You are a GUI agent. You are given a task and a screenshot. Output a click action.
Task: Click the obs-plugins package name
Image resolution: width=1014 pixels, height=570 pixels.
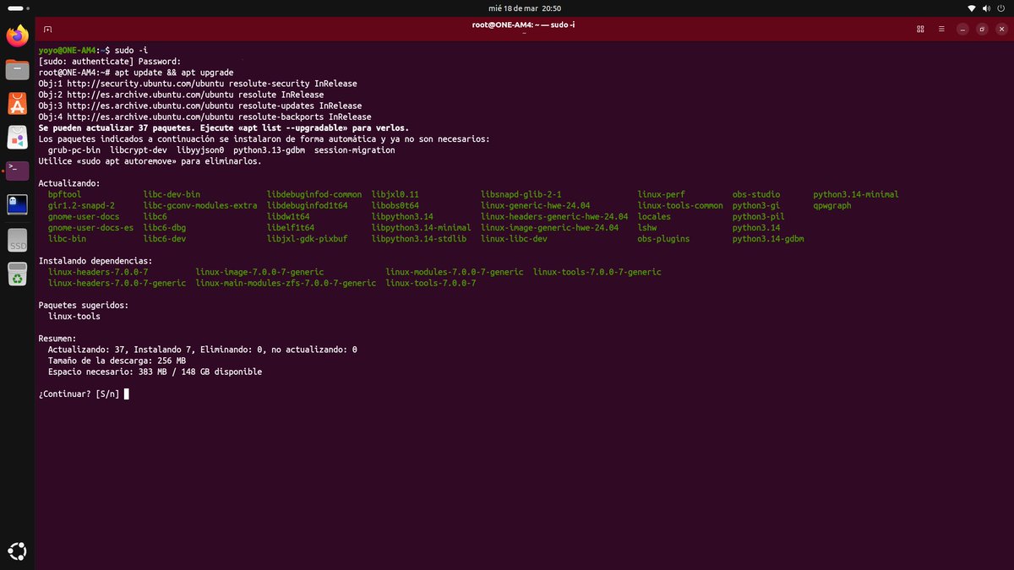click(x=663, y=239)
